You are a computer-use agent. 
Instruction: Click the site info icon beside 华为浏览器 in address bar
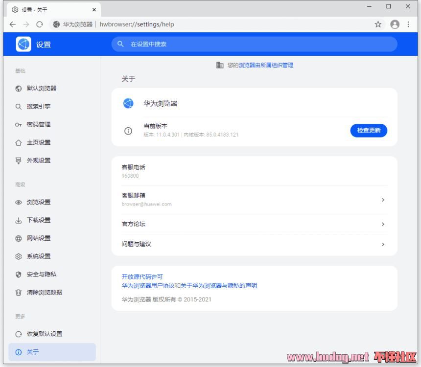point(56,24)
